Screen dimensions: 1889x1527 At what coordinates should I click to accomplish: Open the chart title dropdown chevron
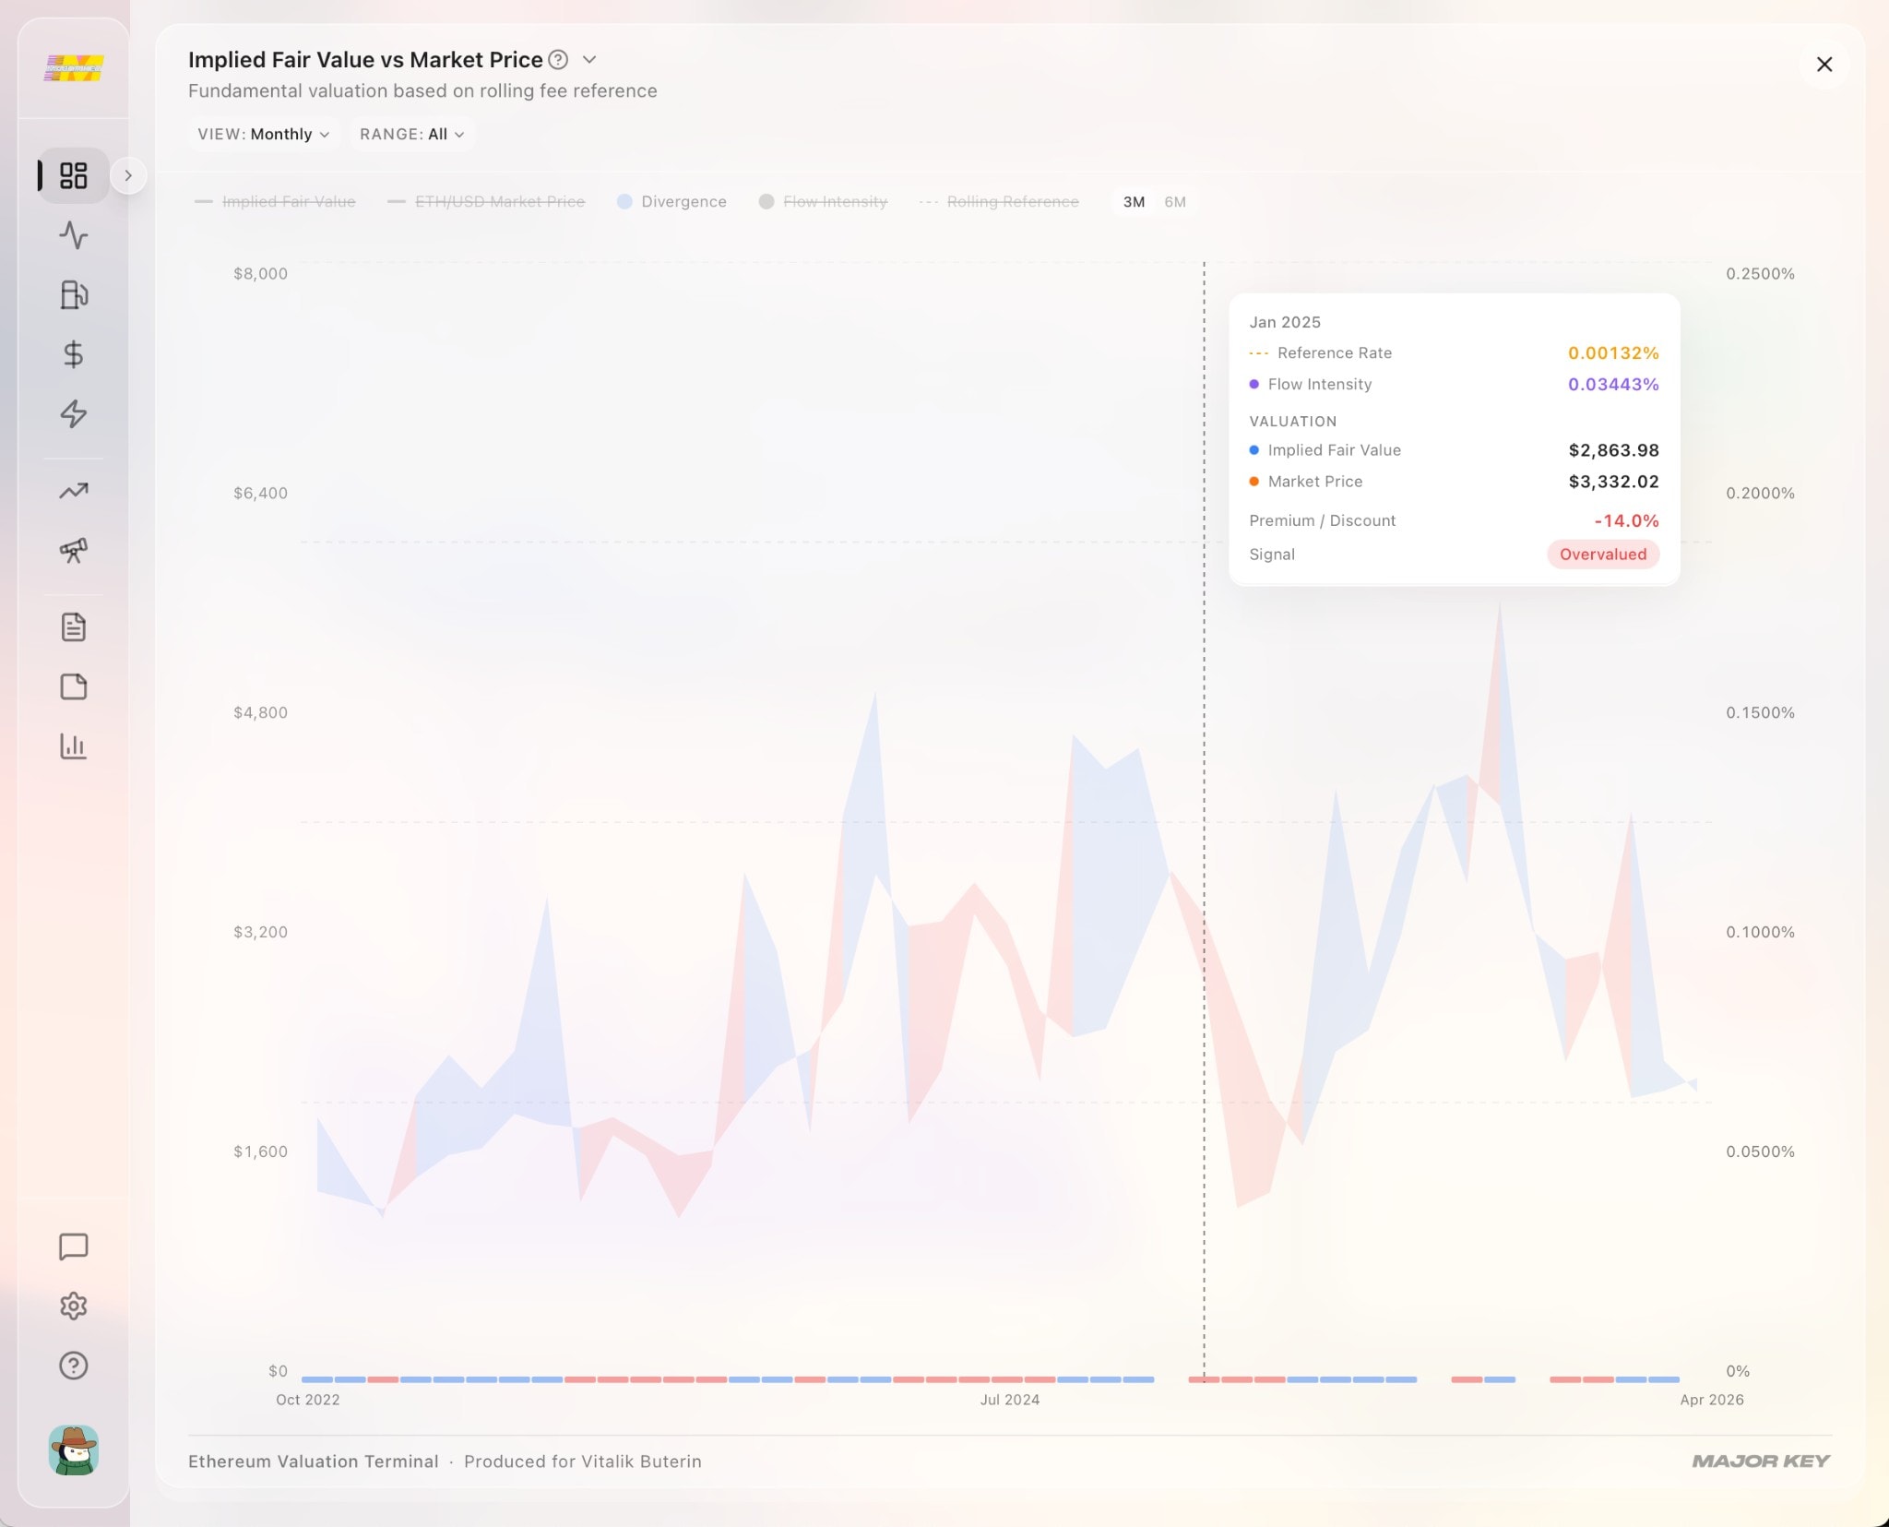click(x=589, y=60)
